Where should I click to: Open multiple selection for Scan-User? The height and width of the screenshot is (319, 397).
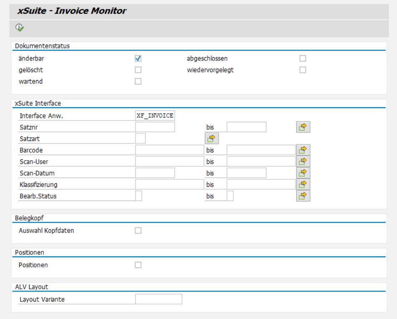(x=303, y=161)
